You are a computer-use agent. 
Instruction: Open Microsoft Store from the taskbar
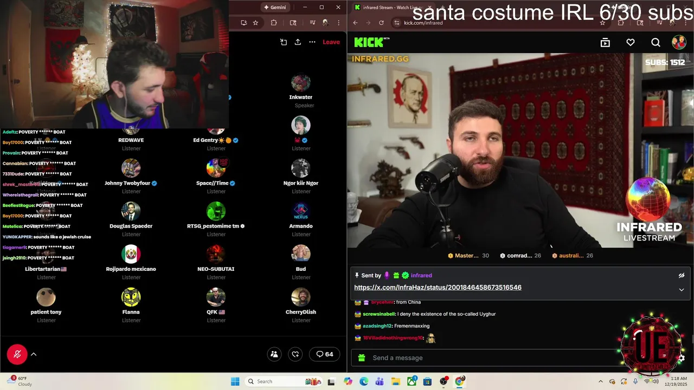pos(428,381)
